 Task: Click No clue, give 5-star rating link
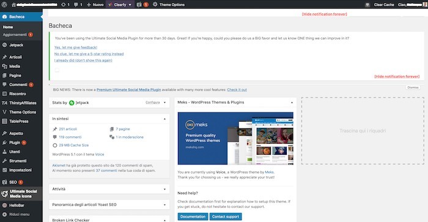89,54
